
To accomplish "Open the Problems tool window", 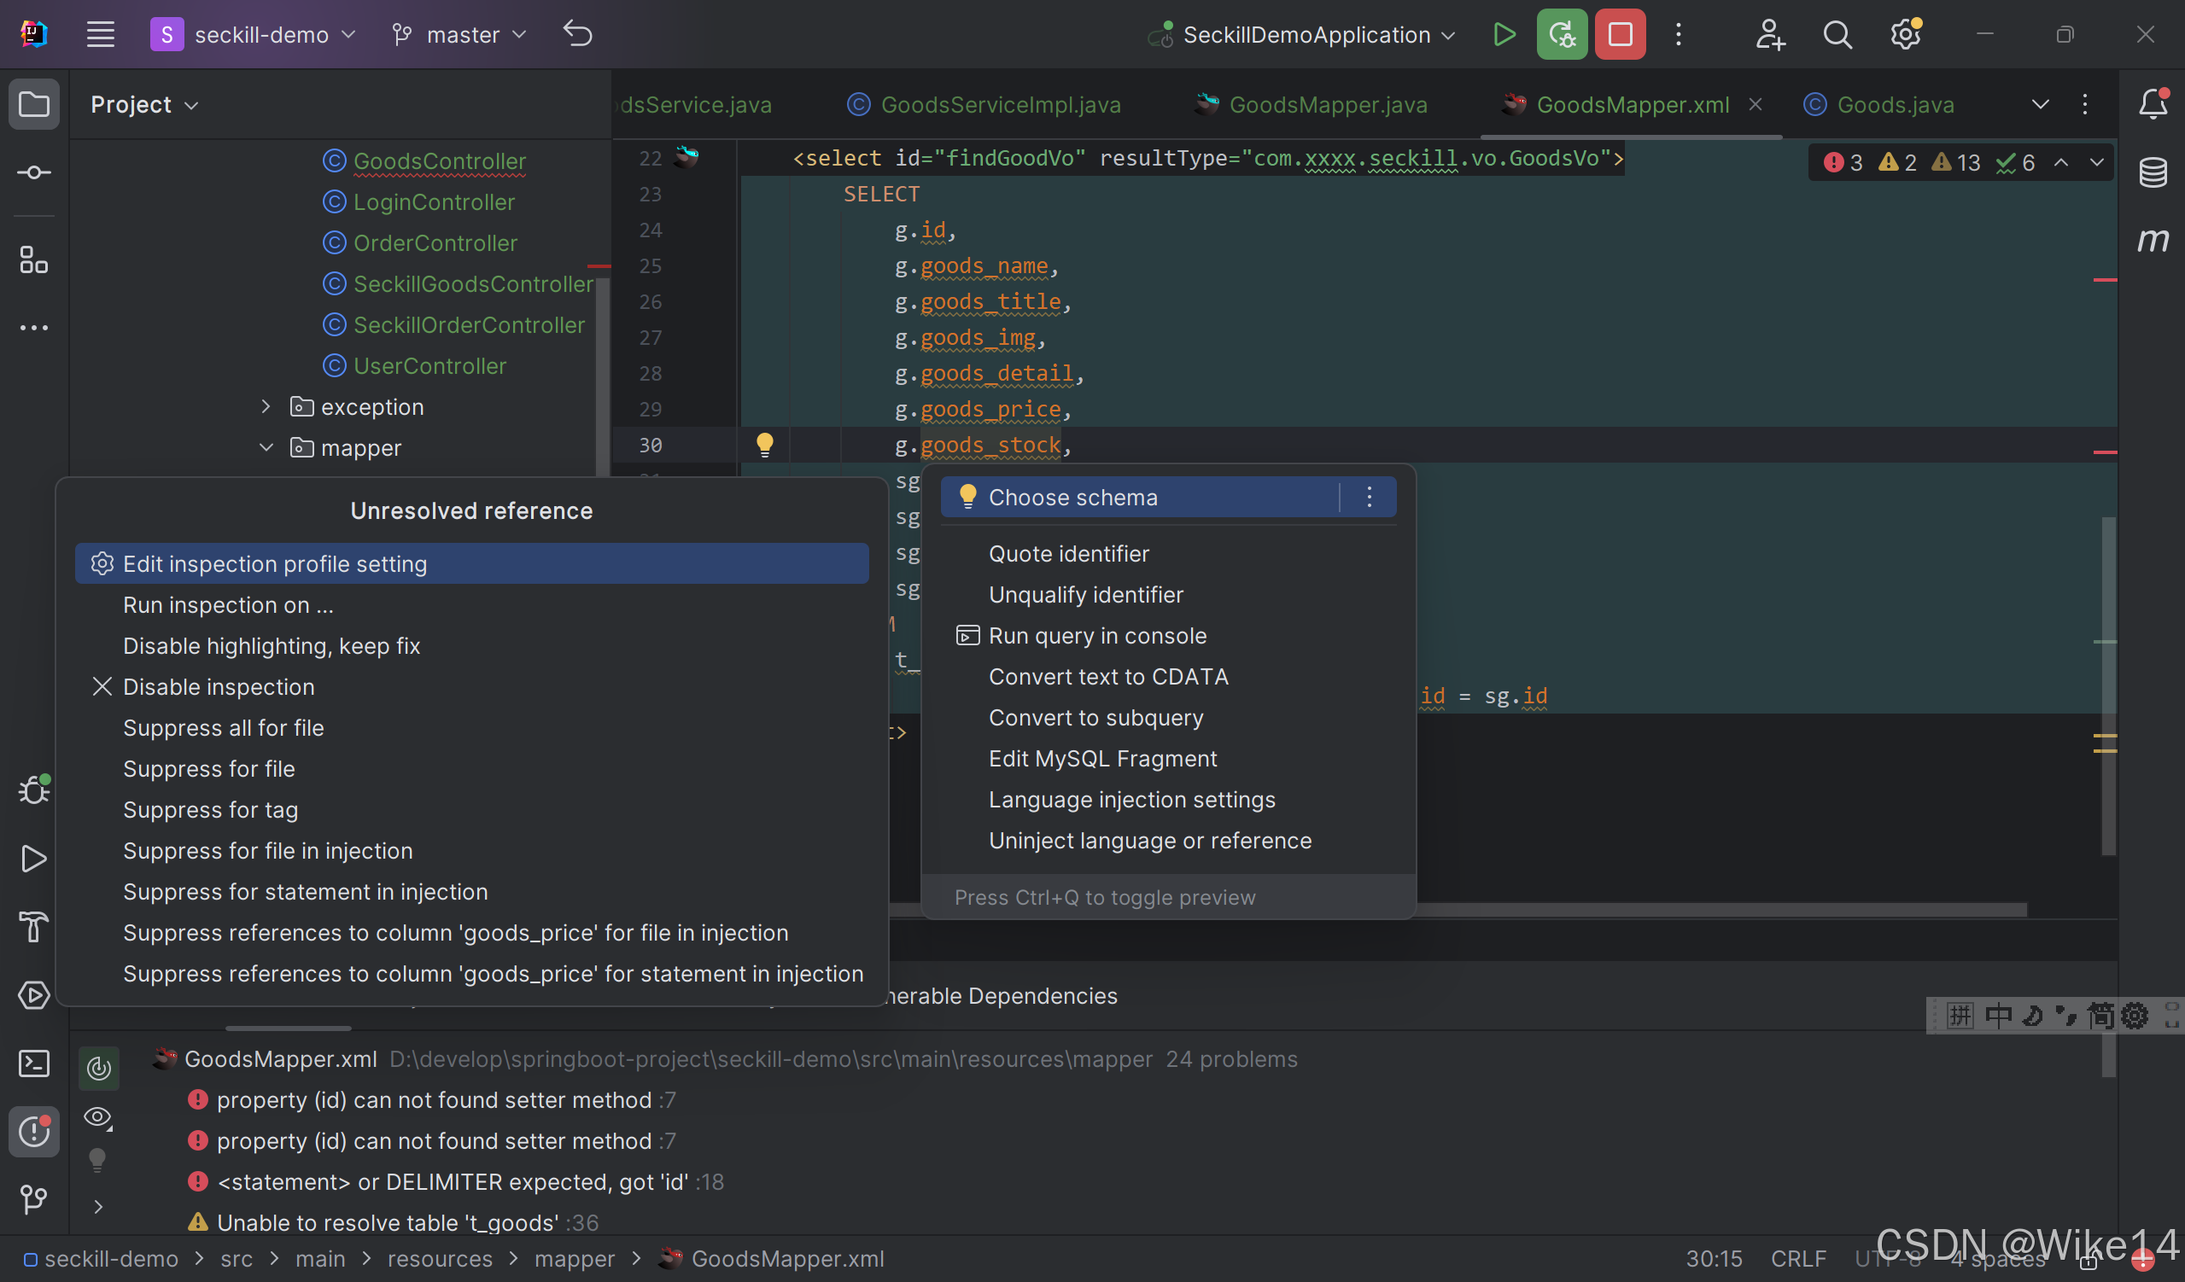I will [x=34, y=1131].
